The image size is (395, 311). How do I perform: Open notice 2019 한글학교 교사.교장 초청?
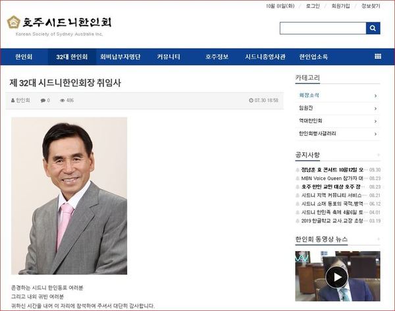332,221
